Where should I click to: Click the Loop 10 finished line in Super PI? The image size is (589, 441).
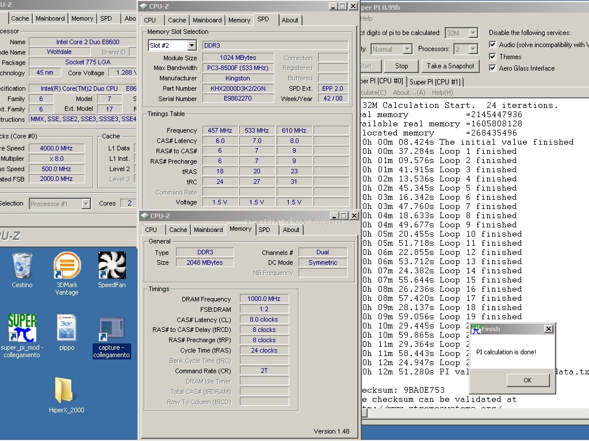click(442, 234)
